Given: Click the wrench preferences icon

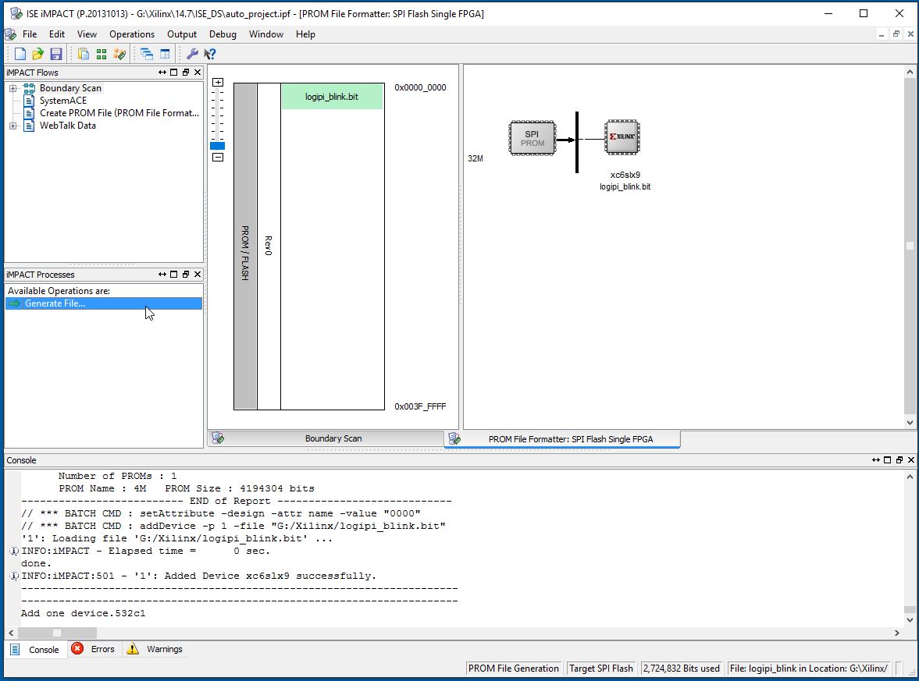Looking at the screenshot, I should (x=191, y=54).
